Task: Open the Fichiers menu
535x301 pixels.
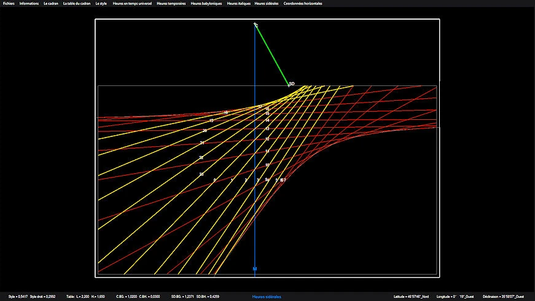Action: [9, 4]
